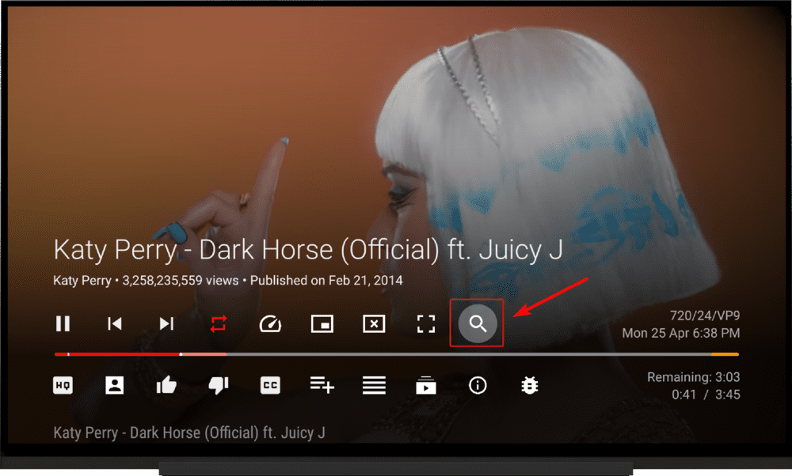Open the channel profile icon

(x=115, y=386)
